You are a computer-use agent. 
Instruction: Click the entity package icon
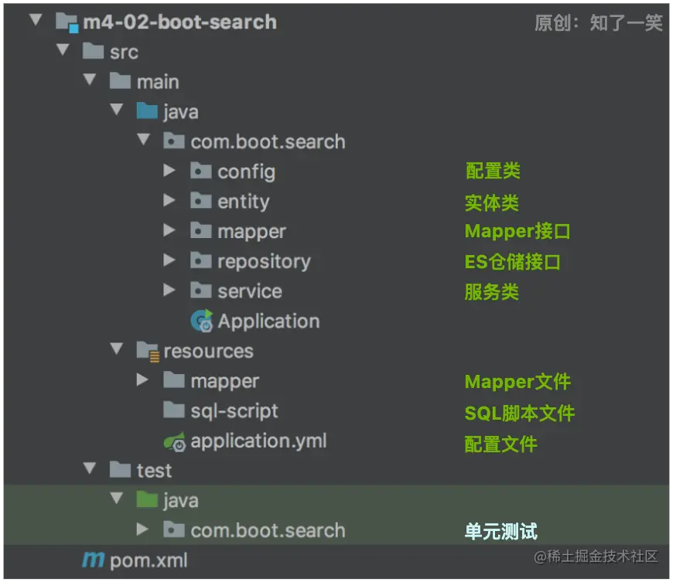click(201, 200)
